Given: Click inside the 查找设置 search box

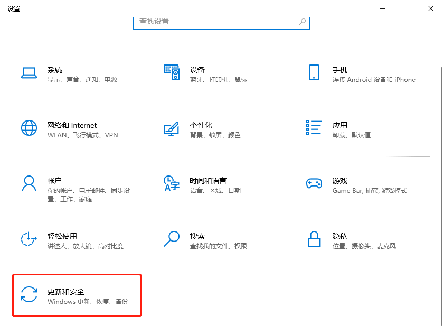Looking at the screenshot, I should coord(221,21).
